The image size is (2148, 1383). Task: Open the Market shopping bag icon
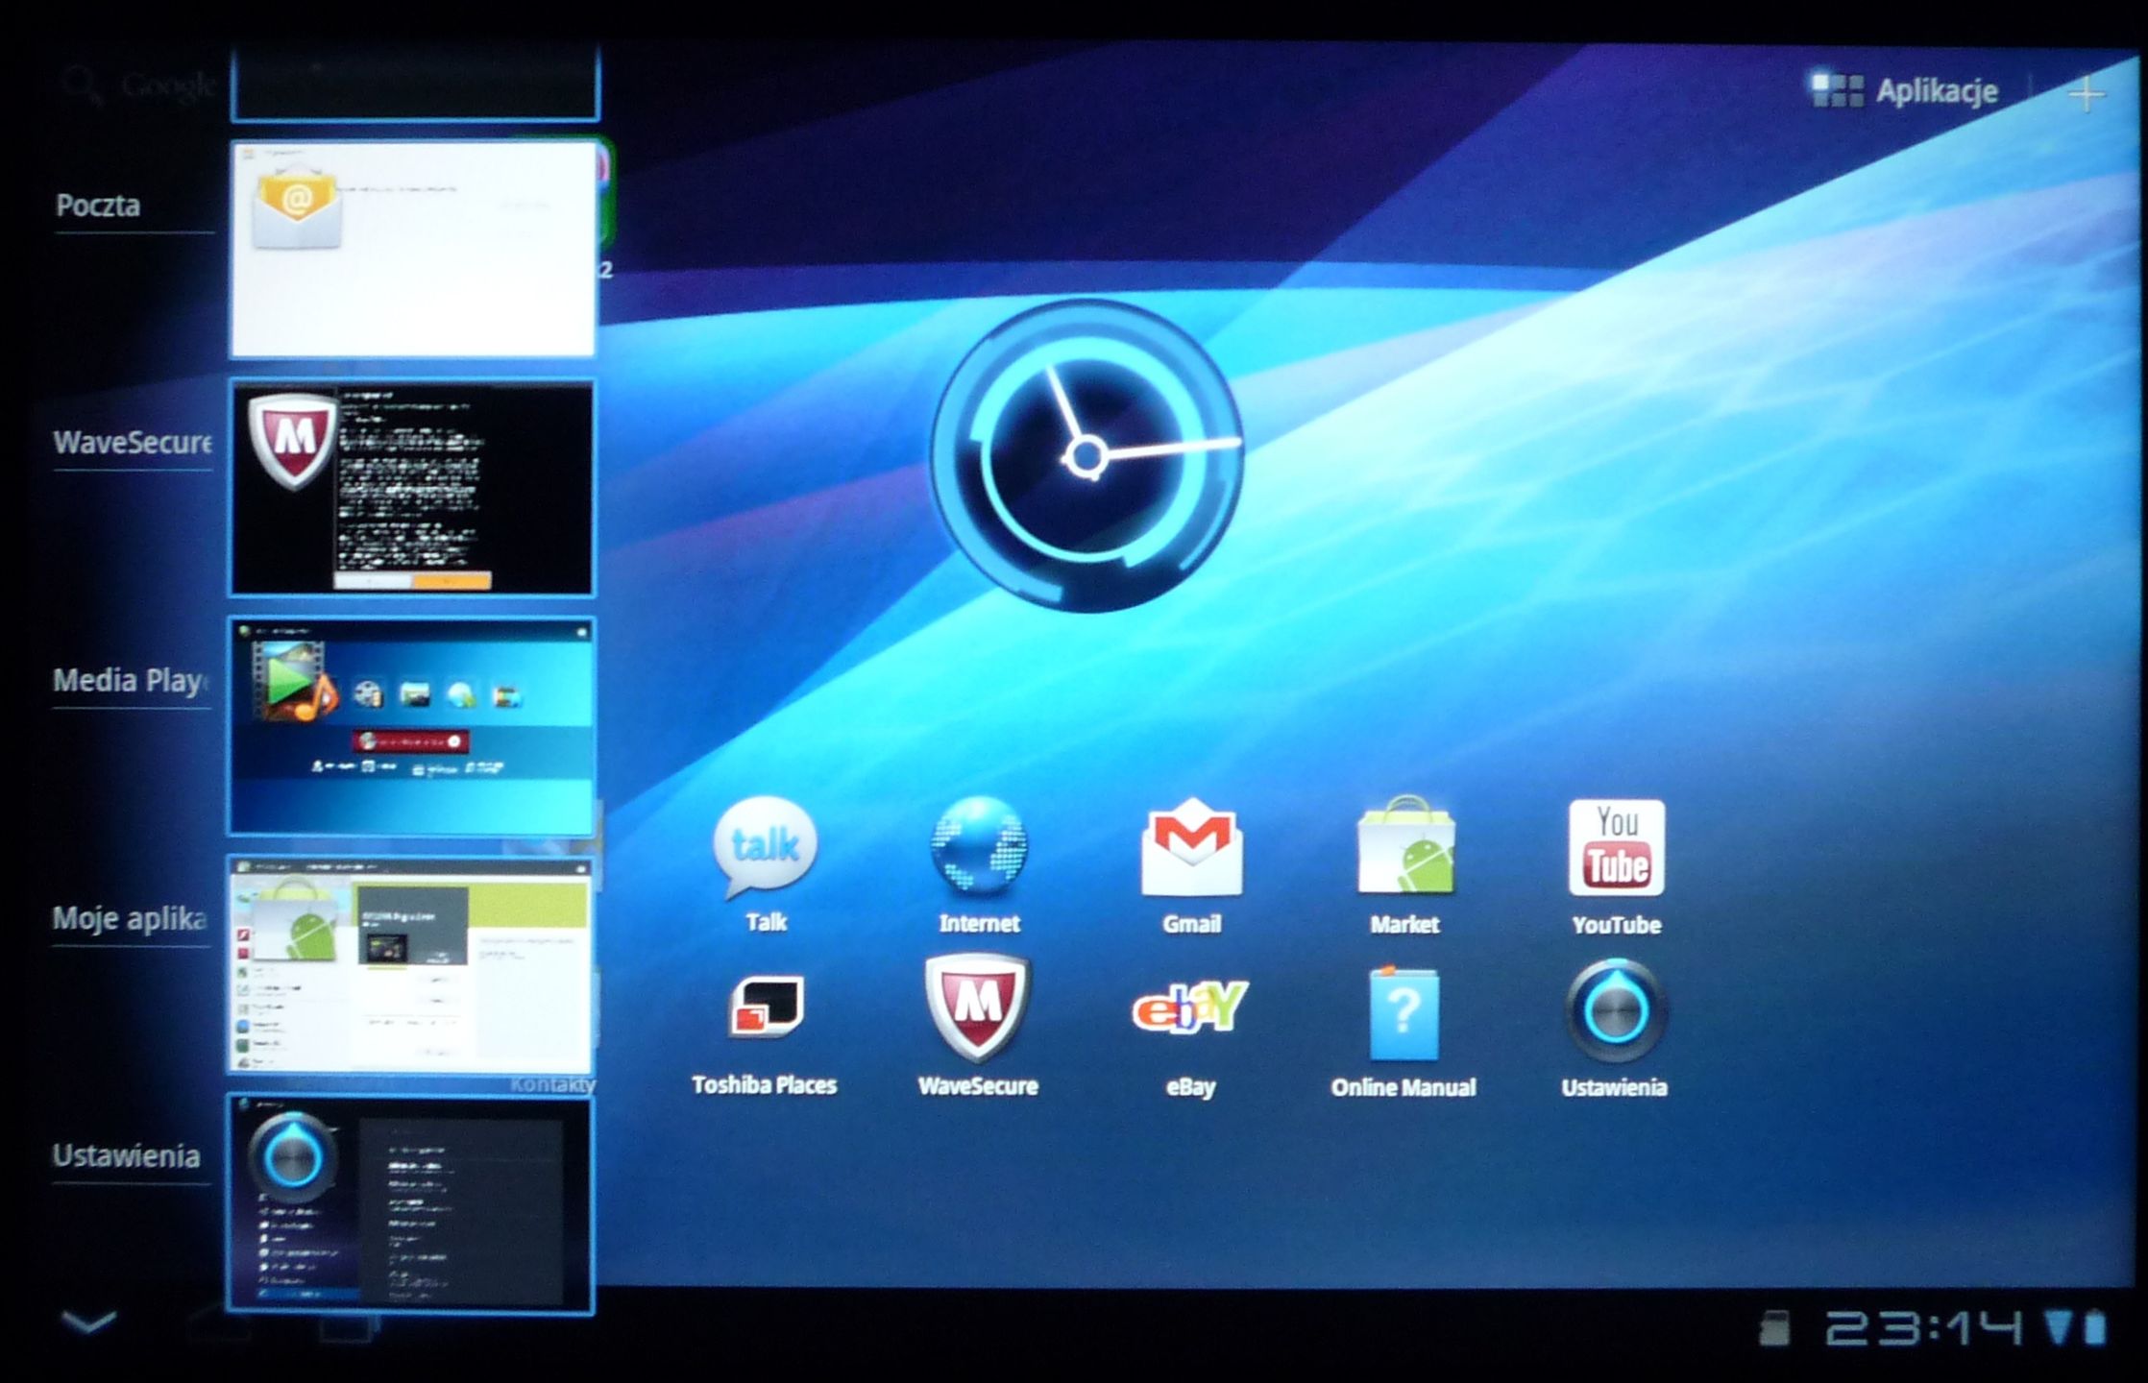pos(1405,847)
